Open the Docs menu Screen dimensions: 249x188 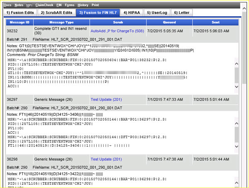coord(7,5)
